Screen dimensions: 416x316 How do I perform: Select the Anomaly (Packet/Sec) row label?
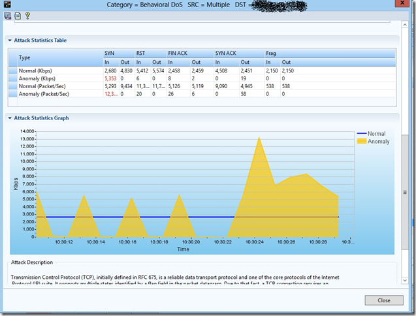(x=44, y=94)
